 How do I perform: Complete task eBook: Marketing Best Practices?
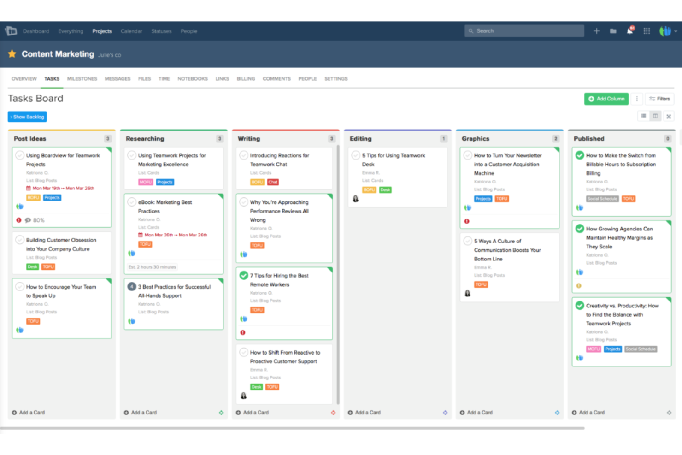point(132,202)
